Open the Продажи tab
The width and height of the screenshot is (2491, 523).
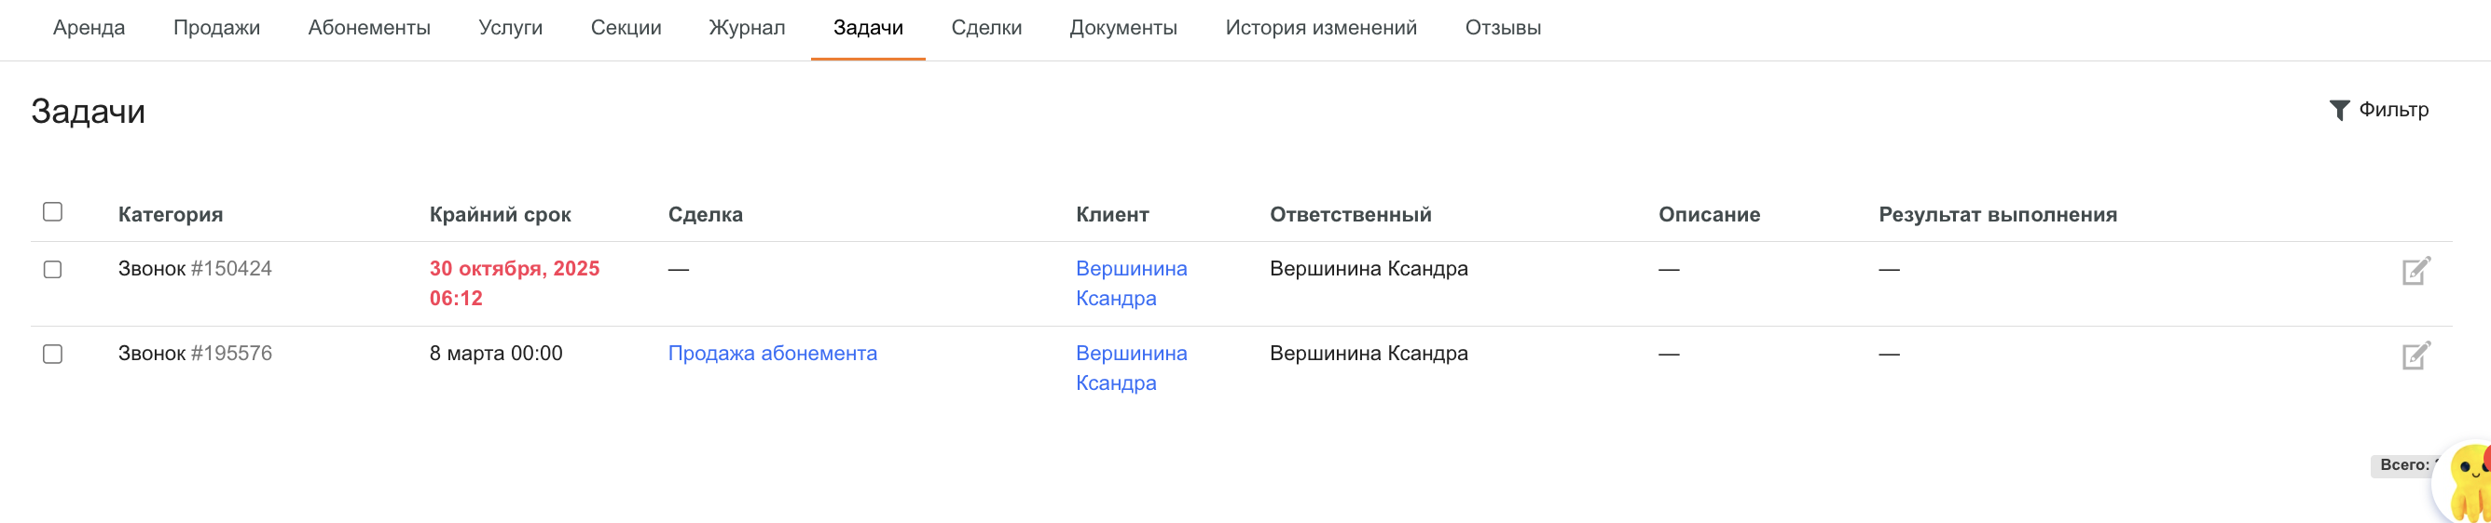pos(216,28)
